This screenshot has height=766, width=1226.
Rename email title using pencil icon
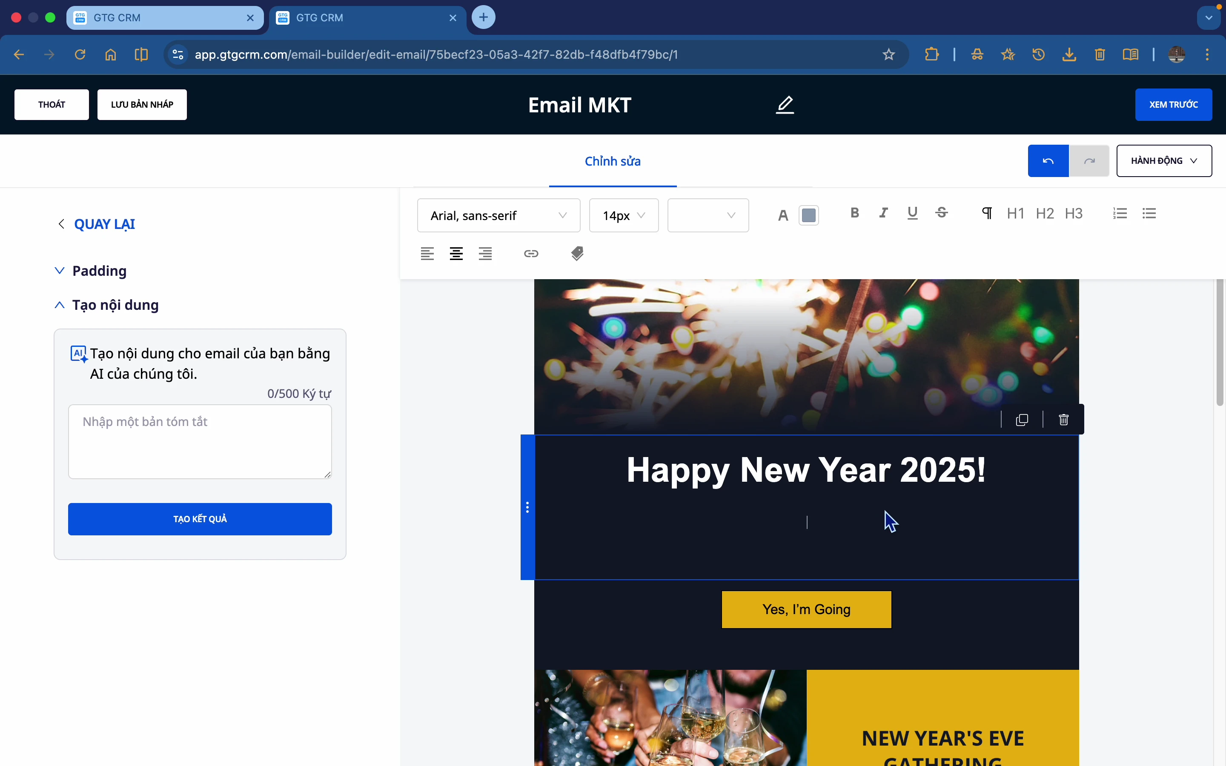pos(784,105)
